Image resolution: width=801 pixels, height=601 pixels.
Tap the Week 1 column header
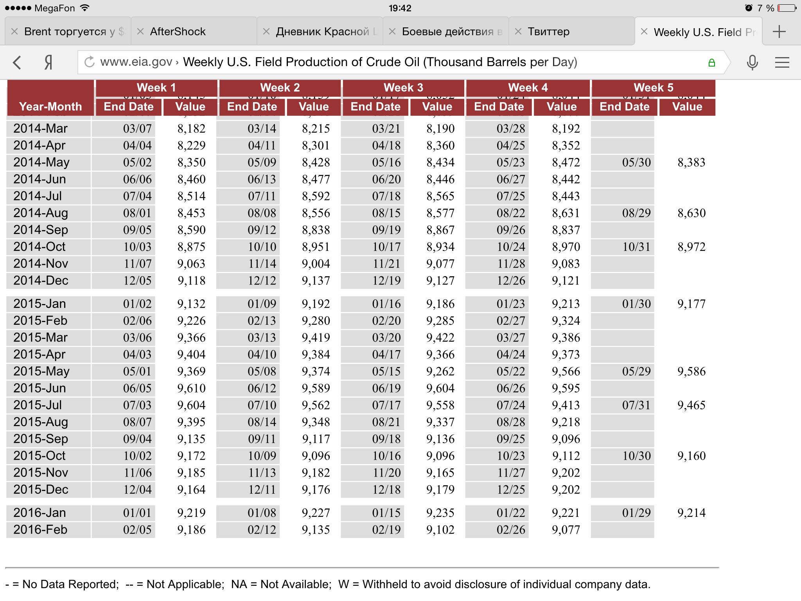click(156, 88)
